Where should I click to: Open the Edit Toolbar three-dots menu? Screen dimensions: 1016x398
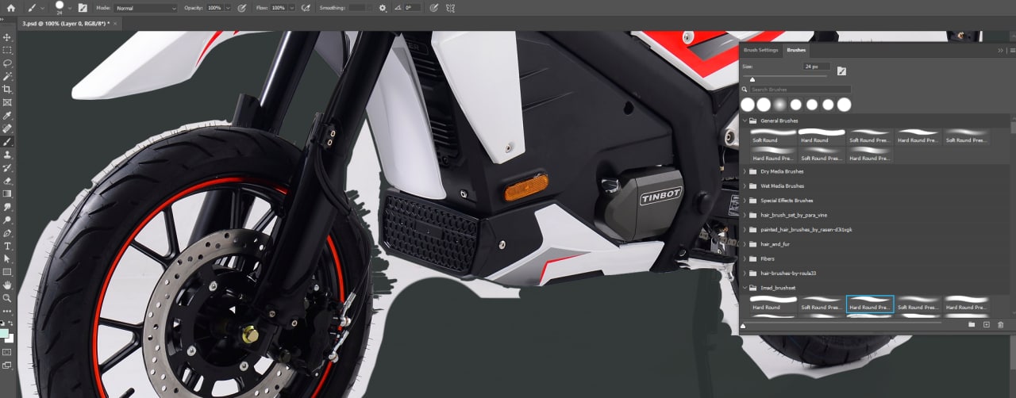pos(7,311)
